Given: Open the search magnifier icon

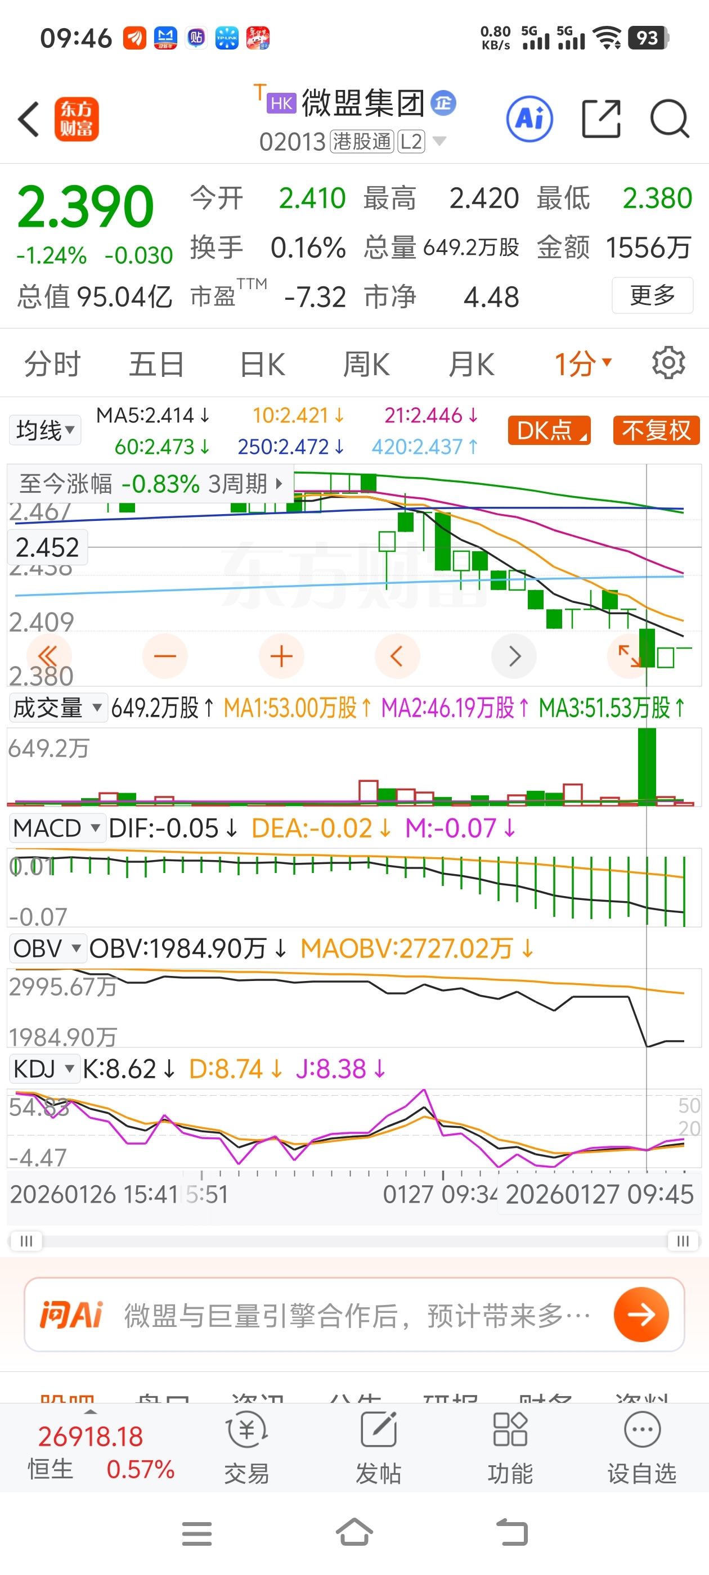Looking at the screenshot, I should [x=670, y=119].
